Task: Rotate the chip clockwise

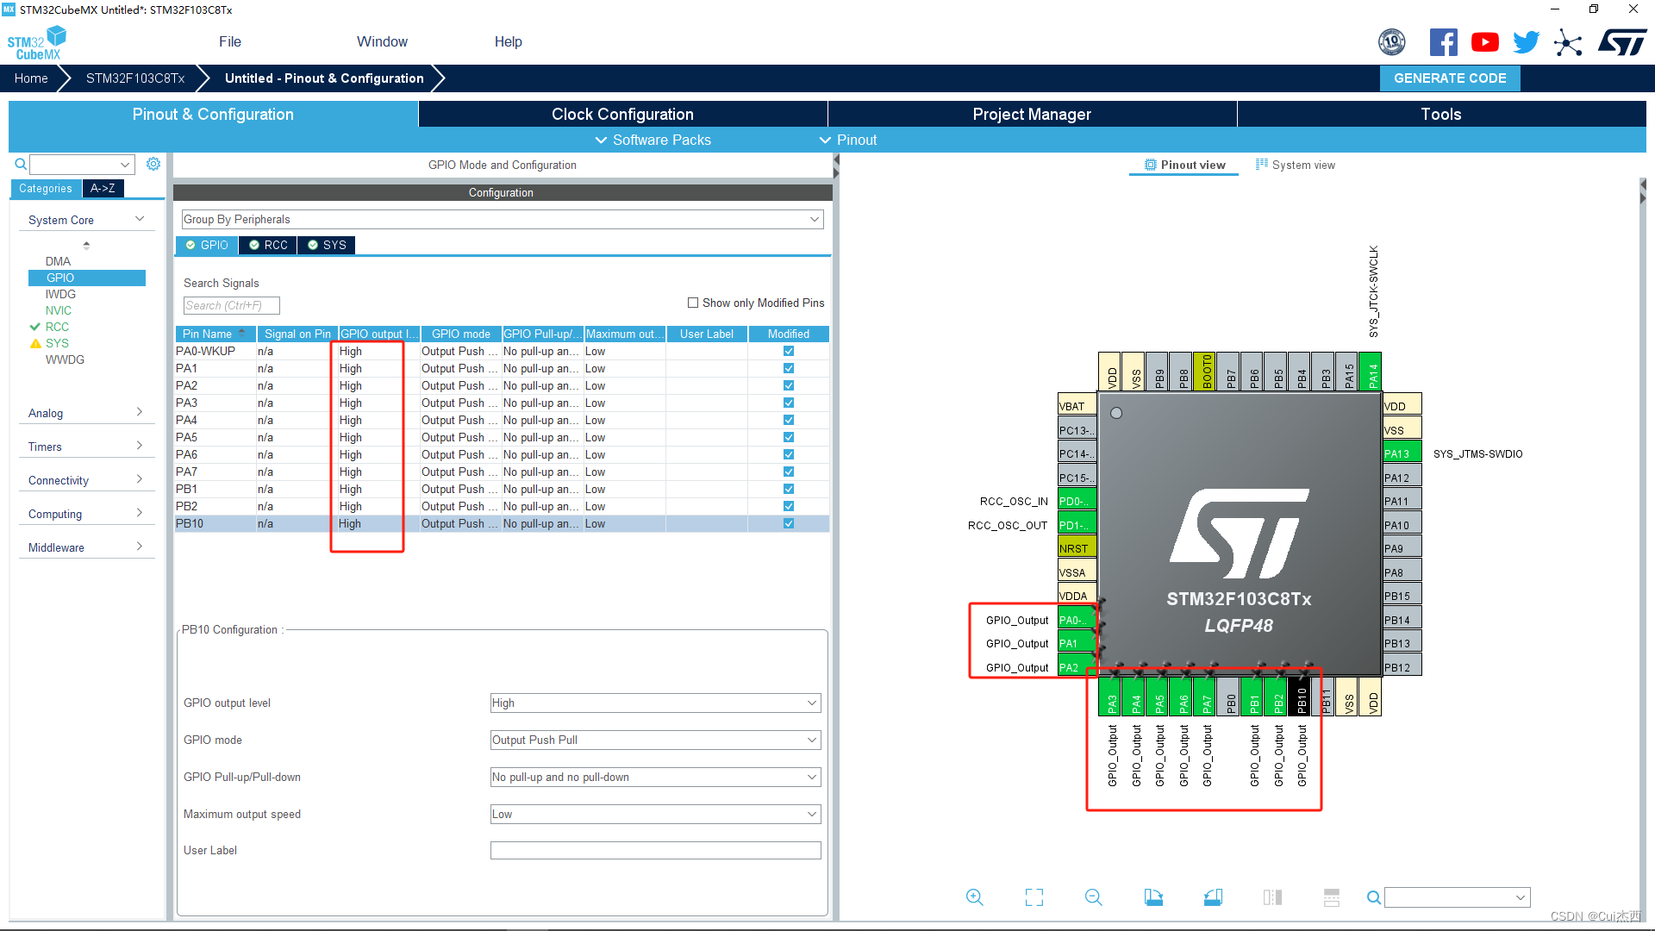Action: point(1153,897)
